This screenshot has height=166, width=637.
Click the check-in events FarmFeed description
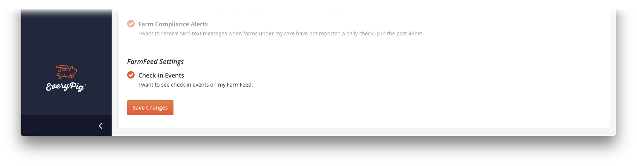[195, 85]
